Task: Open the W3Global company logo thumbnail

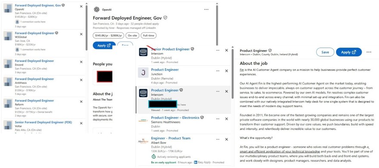Action: pos(8,36)
